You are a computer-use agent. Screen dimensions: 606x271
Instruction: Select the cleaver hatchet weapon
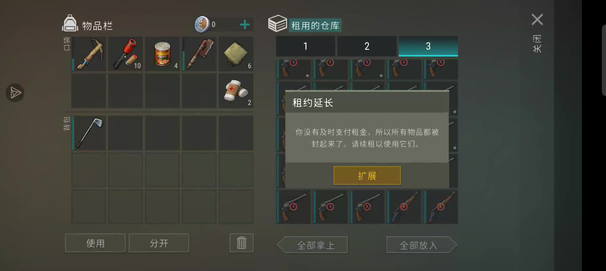[x=199, y=54]
